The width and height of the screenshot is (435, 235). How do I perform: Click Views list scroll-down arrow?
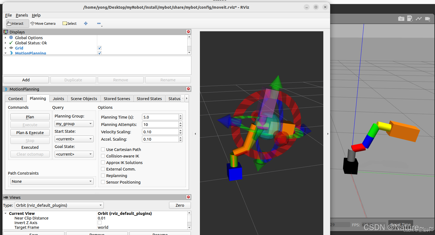point(189,228)
